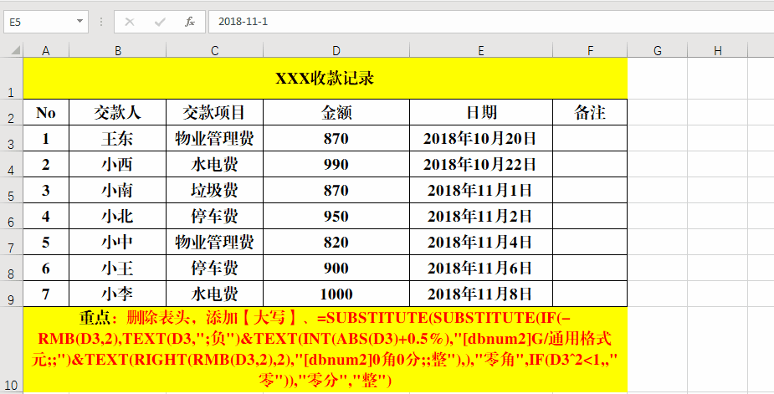Click the 备注 header cell
The width and height of the screenshot is (774, 394).
tap(590, 112)
